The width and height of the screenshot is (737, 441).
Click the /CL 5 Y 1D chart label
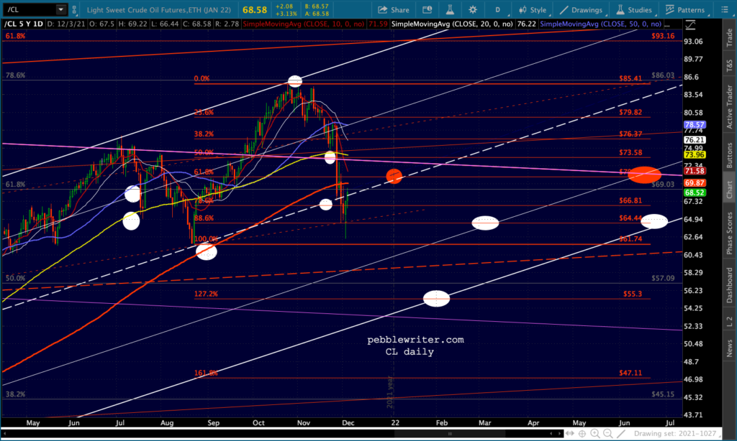(x=24, y=24)
